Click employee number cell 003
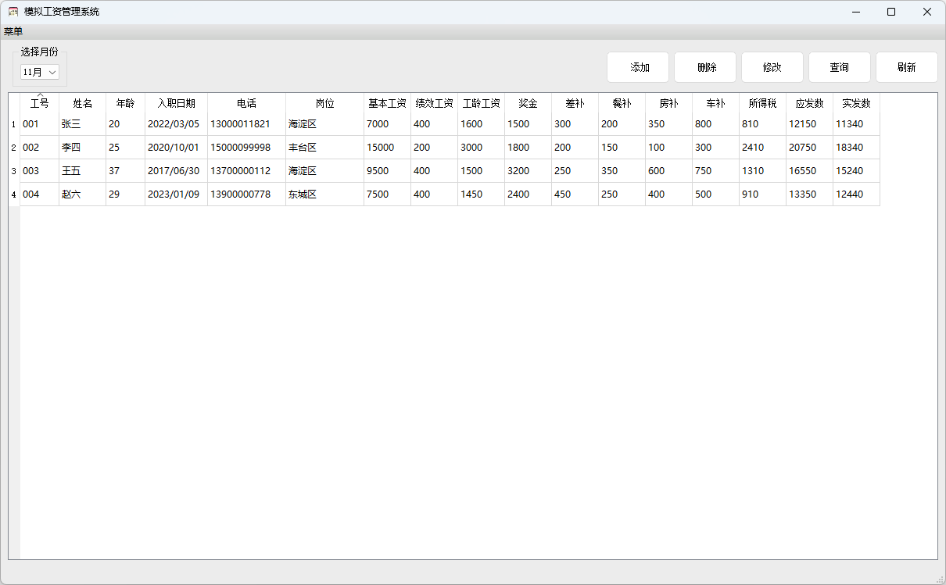946x585 pixels. point(40,171)
